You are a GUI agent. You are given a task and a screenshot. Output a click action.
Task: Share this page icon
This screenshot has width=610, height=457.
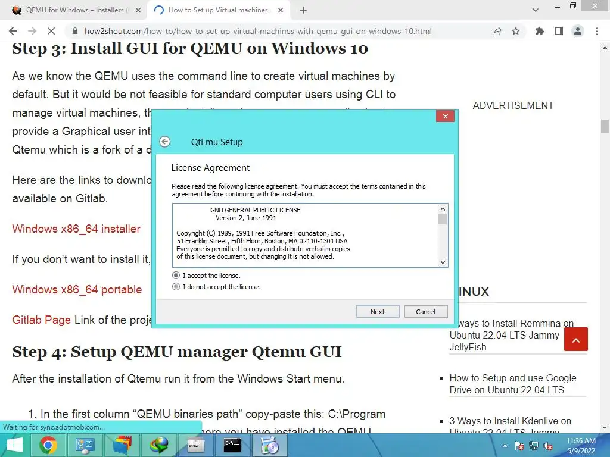pyautogui.click(x=497, y=31)
